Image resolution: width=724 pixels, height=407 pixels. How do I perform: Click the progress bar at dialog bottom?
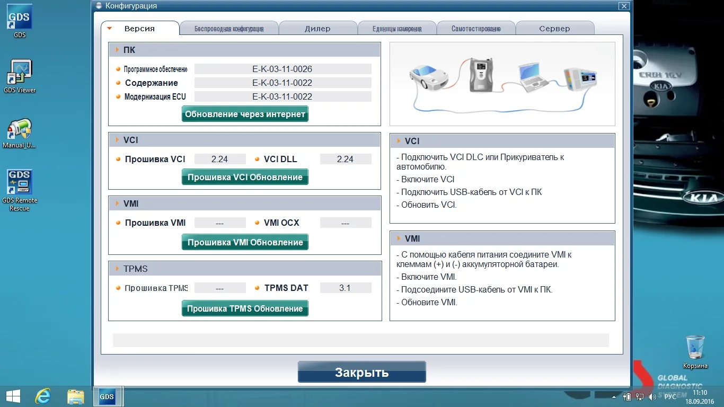coord(361,340)
